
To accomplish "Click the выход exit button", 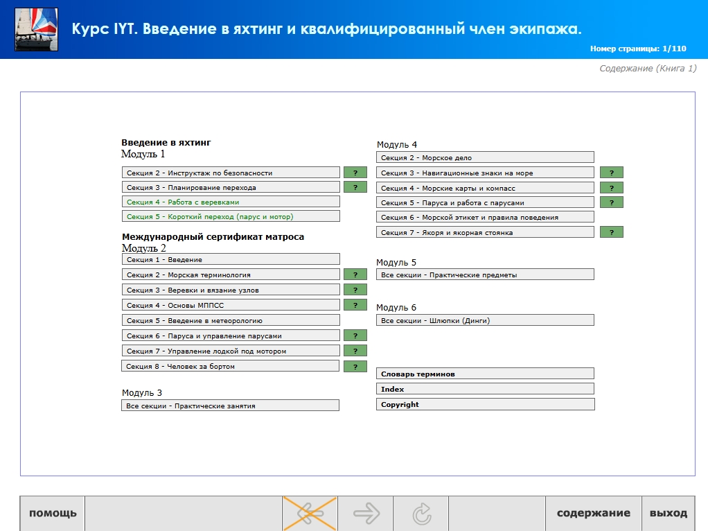I will point(669,514).
